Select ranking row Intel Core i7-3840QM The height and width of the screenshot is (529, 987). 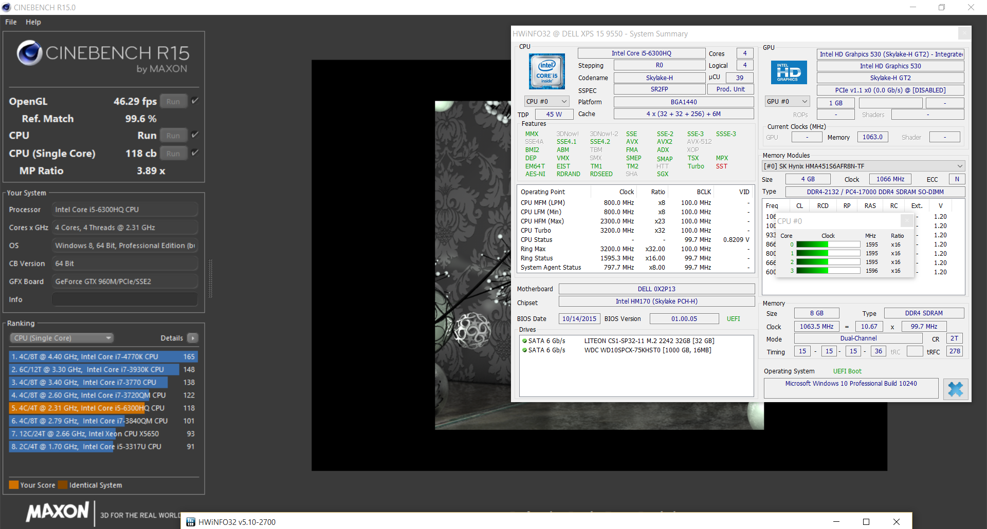tap(103, 421)
